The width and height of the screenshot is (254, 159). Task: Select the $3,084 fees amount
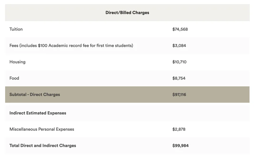179,45
